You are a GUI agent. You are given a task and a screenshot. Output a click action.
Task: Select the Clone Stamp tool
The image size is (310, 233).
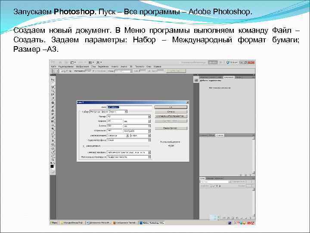click(x=53, y=110)
